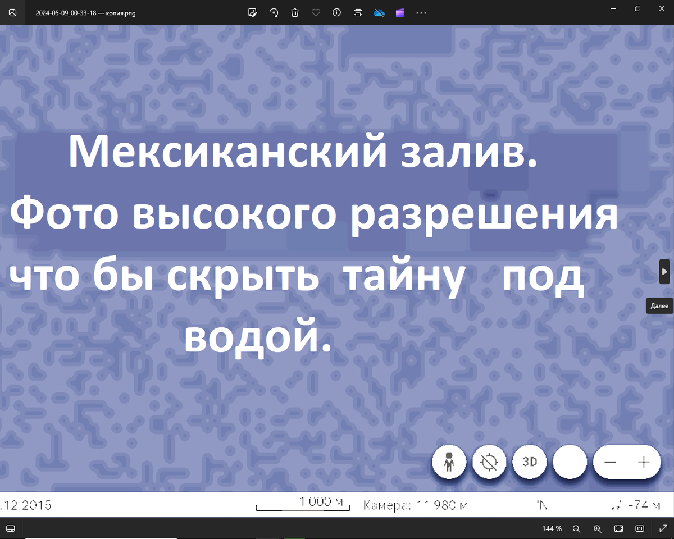Delete this photo
Screen dimensions: 674x539
[295, 12]
